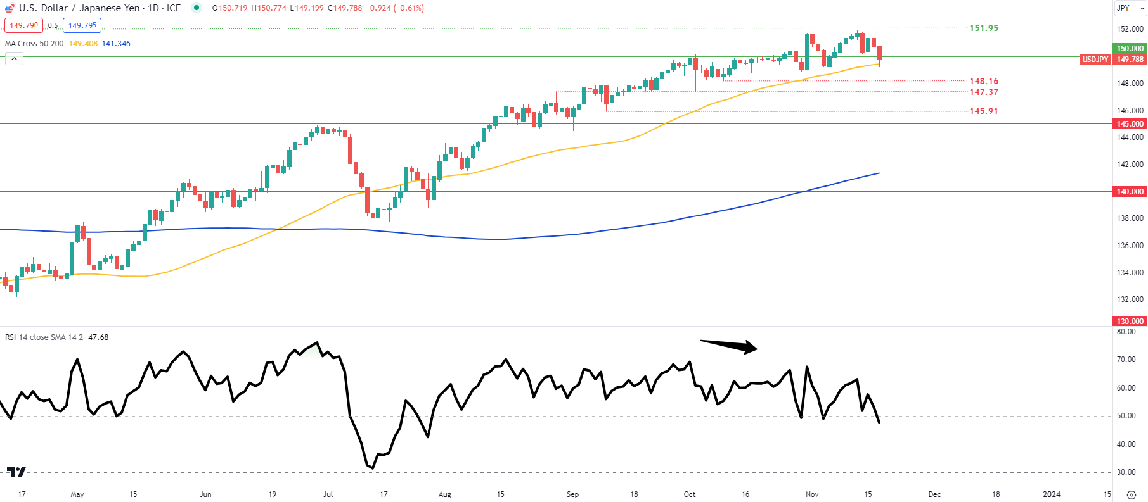Image resolution: width=1148 pixels, height=502 pixels.
Task: Click the Jul label on time axis
Action: click(328, 494)
